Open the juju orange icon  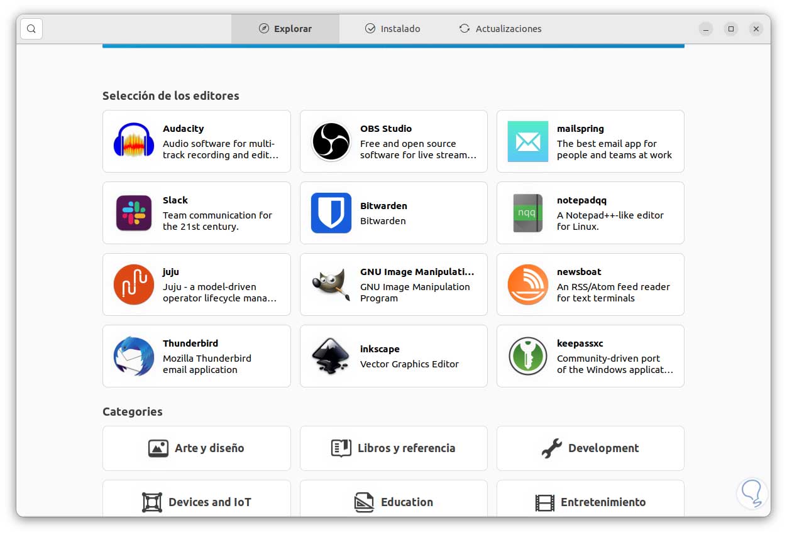tap(134, 284)
